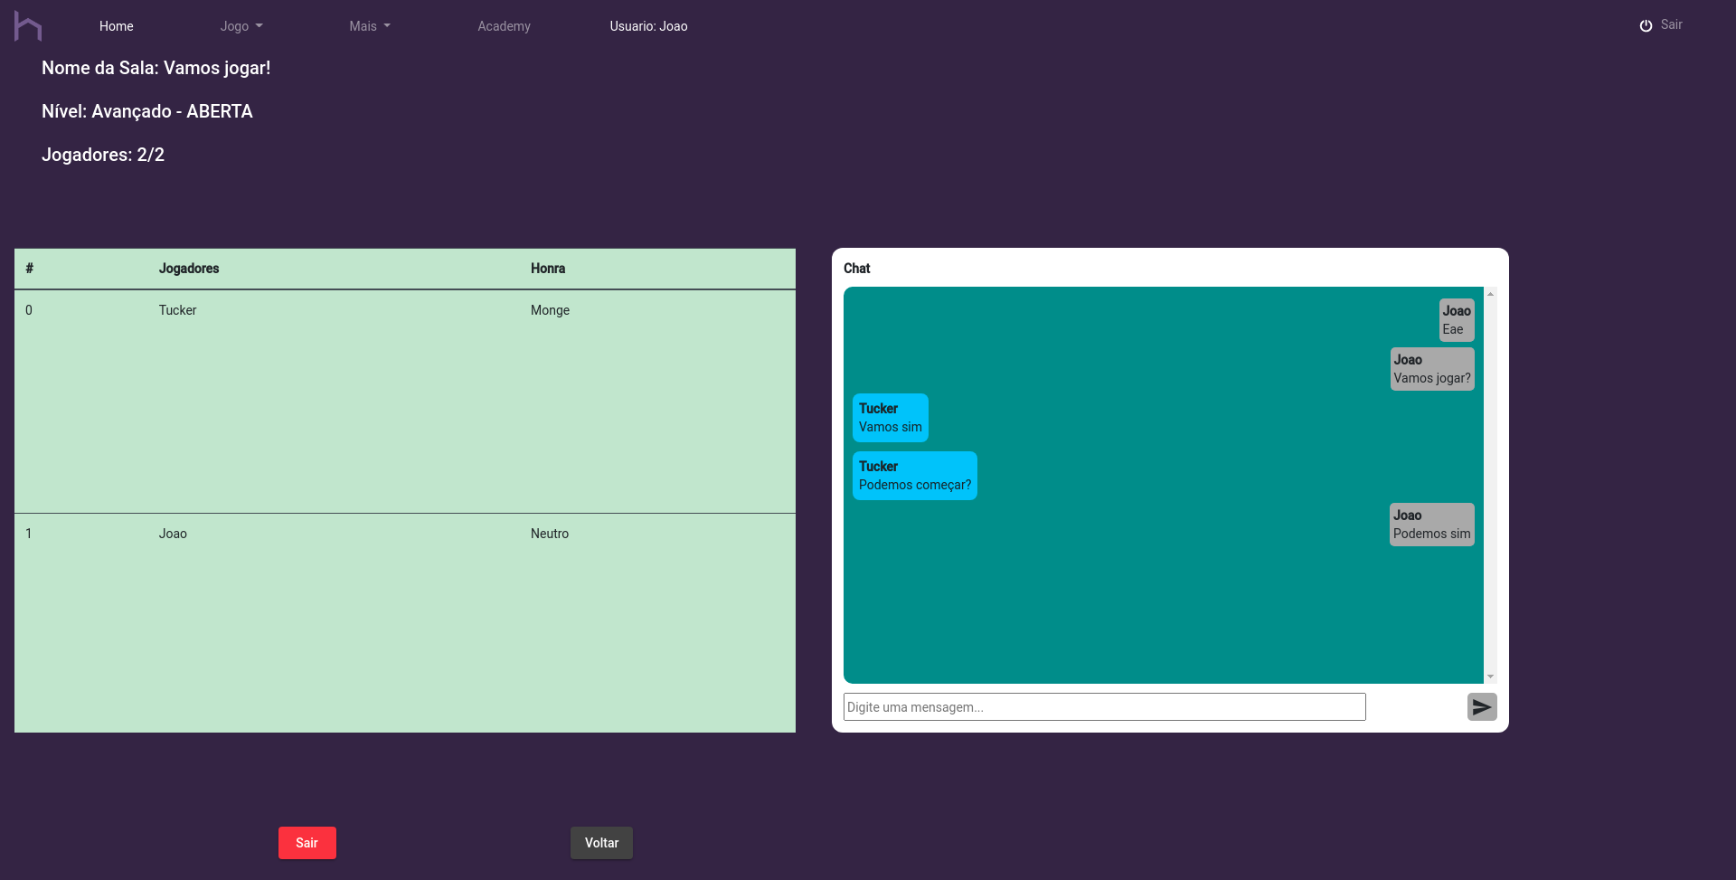Click the row index 0 cell

click(x=29, y=310)
